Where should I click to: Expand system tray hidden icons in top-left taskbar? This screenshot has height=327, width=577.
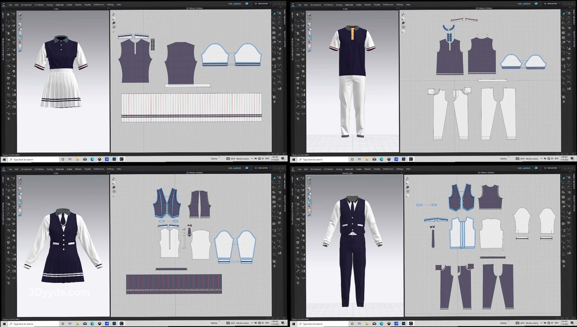click(x=252, y=159)
